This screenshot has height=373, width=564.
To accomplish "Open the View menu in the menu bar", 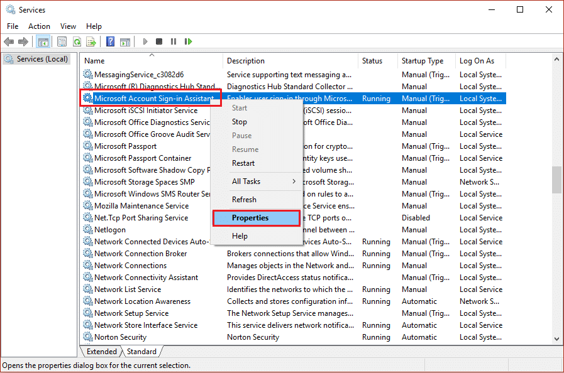I will point(68,26).
